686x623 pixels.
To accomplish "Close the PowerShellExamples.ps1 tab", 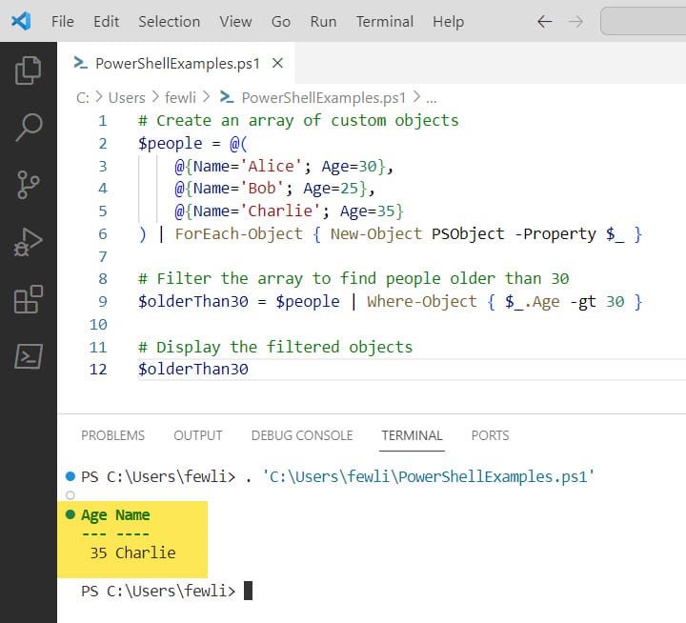I will tap(277, 64).
